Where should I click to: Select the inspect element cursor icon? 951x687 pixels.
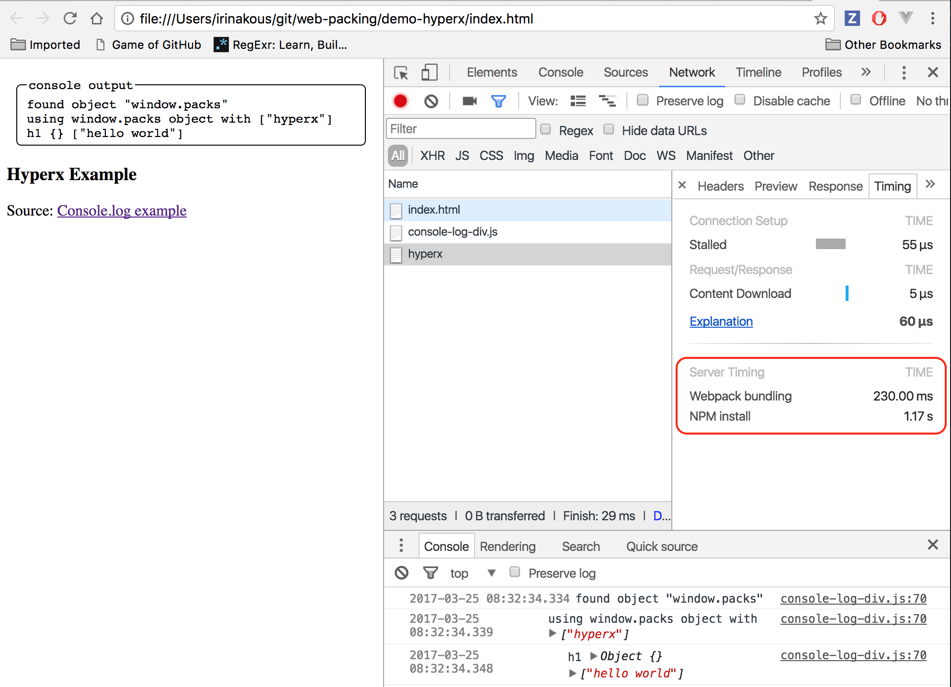[x=401, y=73]
